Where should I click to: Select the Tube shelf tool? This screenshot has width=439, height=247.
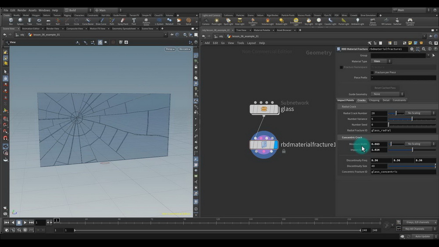click(x=30, y=21)
